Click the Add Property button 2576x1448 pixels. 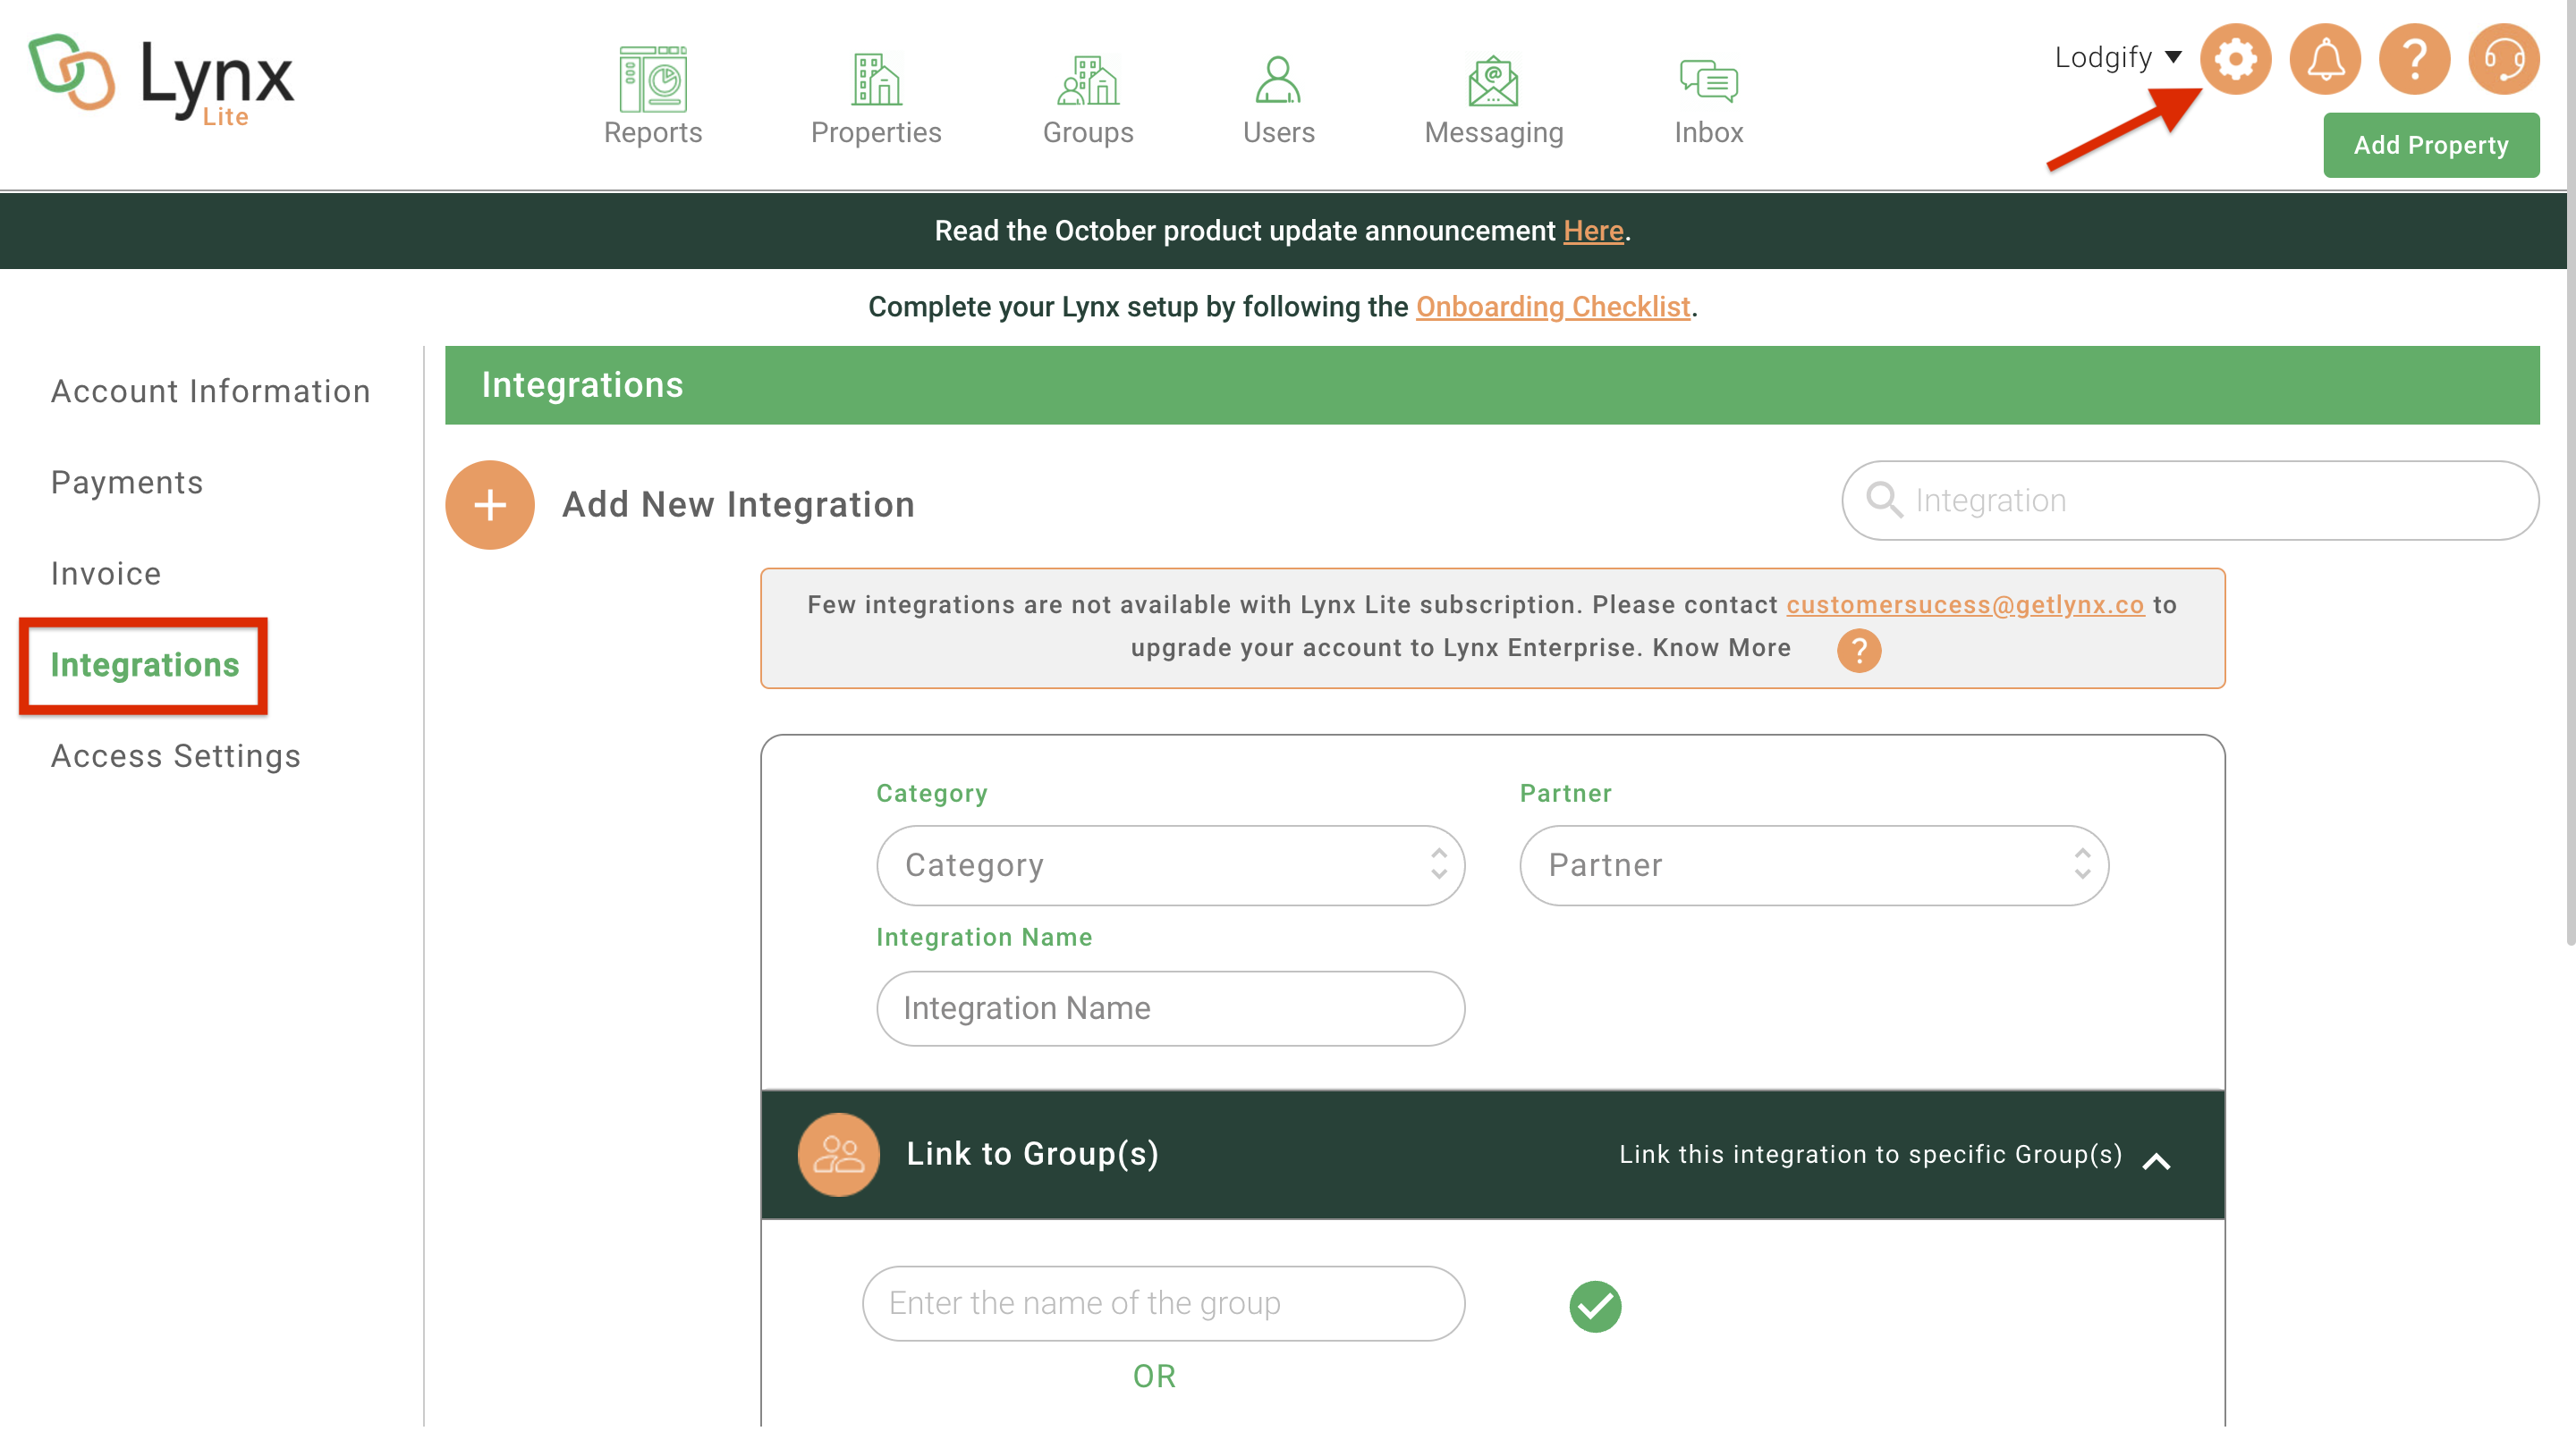[x=2430, y=145]
